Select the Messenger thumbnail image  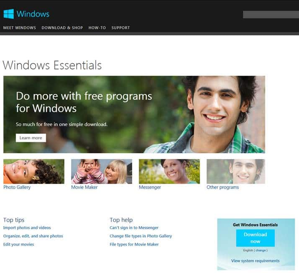coord(169,171)
